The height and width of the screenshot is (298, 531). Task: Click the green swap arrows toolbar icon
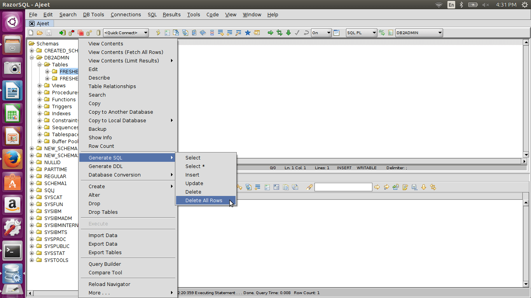tap(279, 33)
